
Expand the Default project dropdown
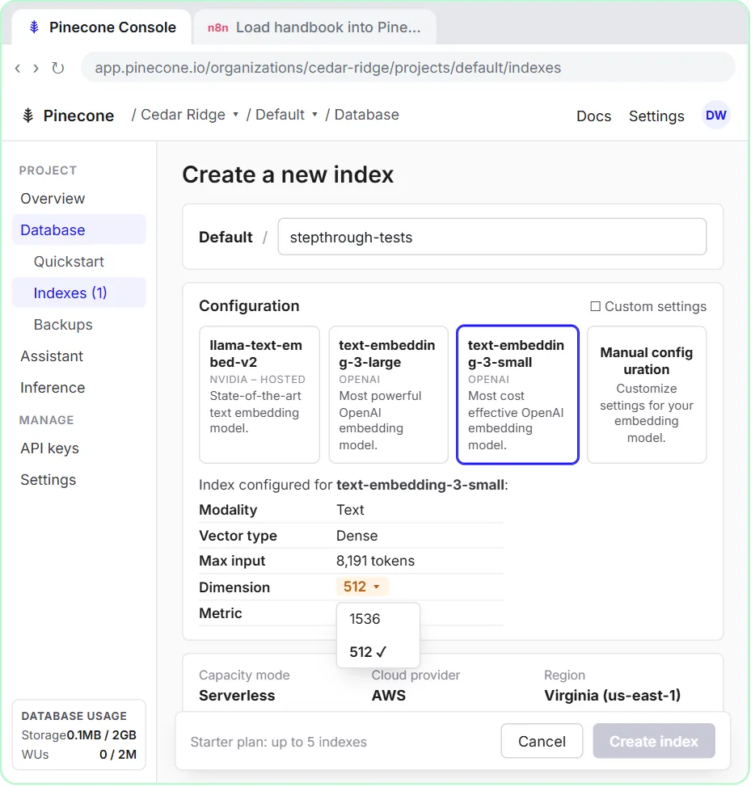point(286,115)
